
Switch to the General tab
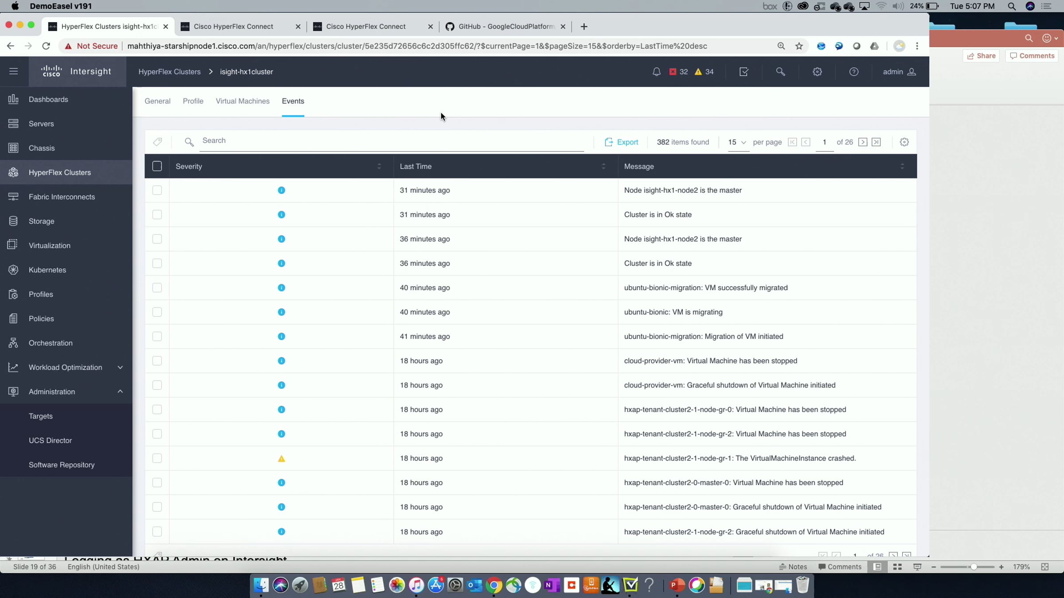pyautogui.click(x=157, y=101)
